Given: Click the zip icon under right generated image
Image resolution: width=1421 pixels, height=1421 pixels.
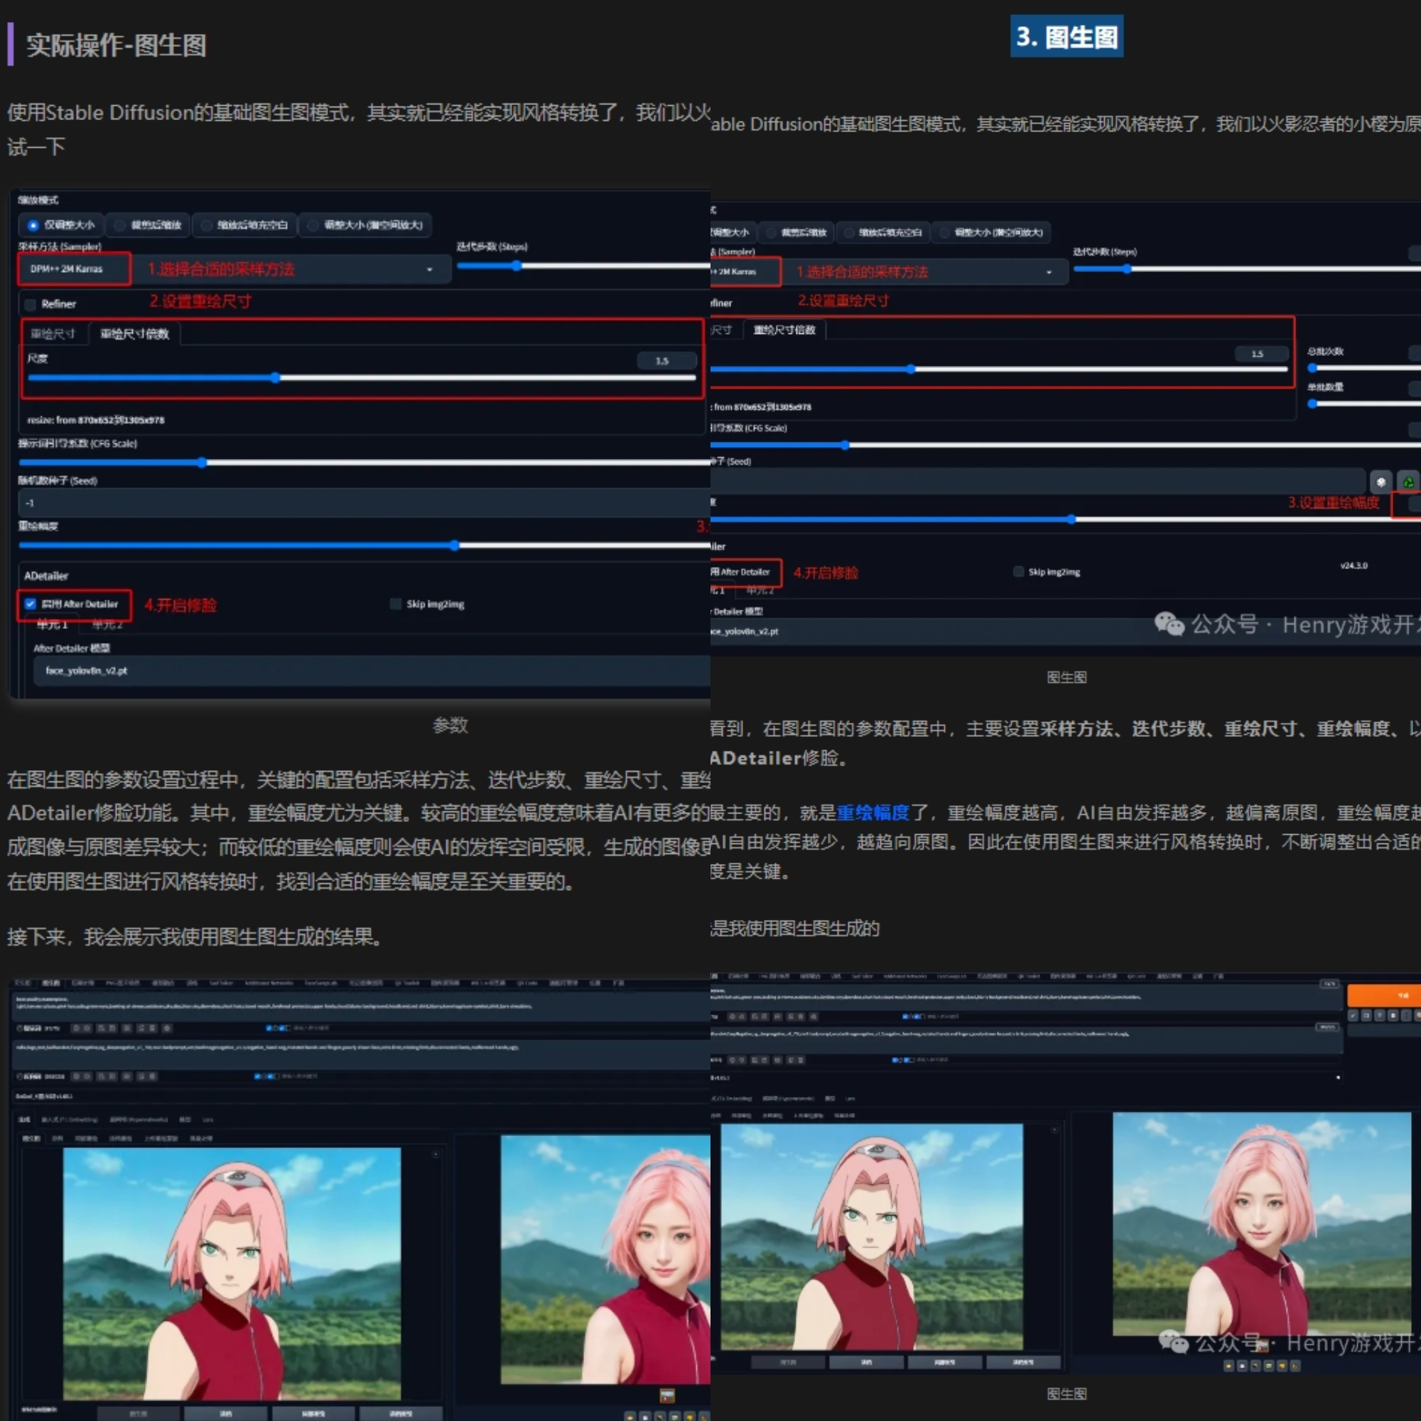Looking at the screenshot, I should 1255,1366.
